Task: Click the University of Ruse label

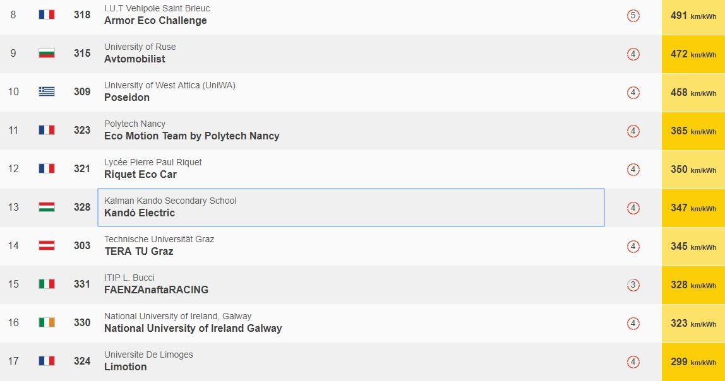Action: 140,47
